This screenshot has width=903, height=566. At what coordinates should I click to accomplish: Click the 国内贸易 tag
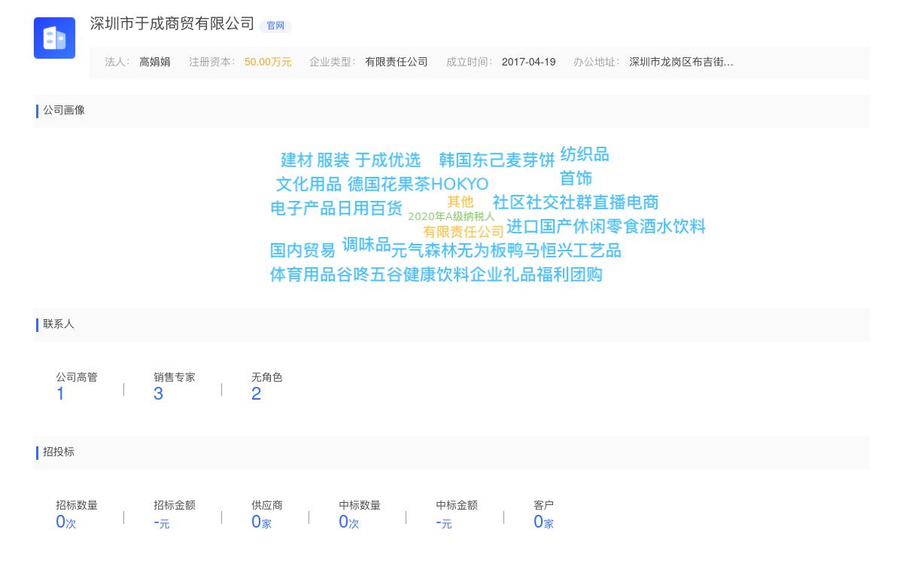pyautogui.click(x=303, y=251)
